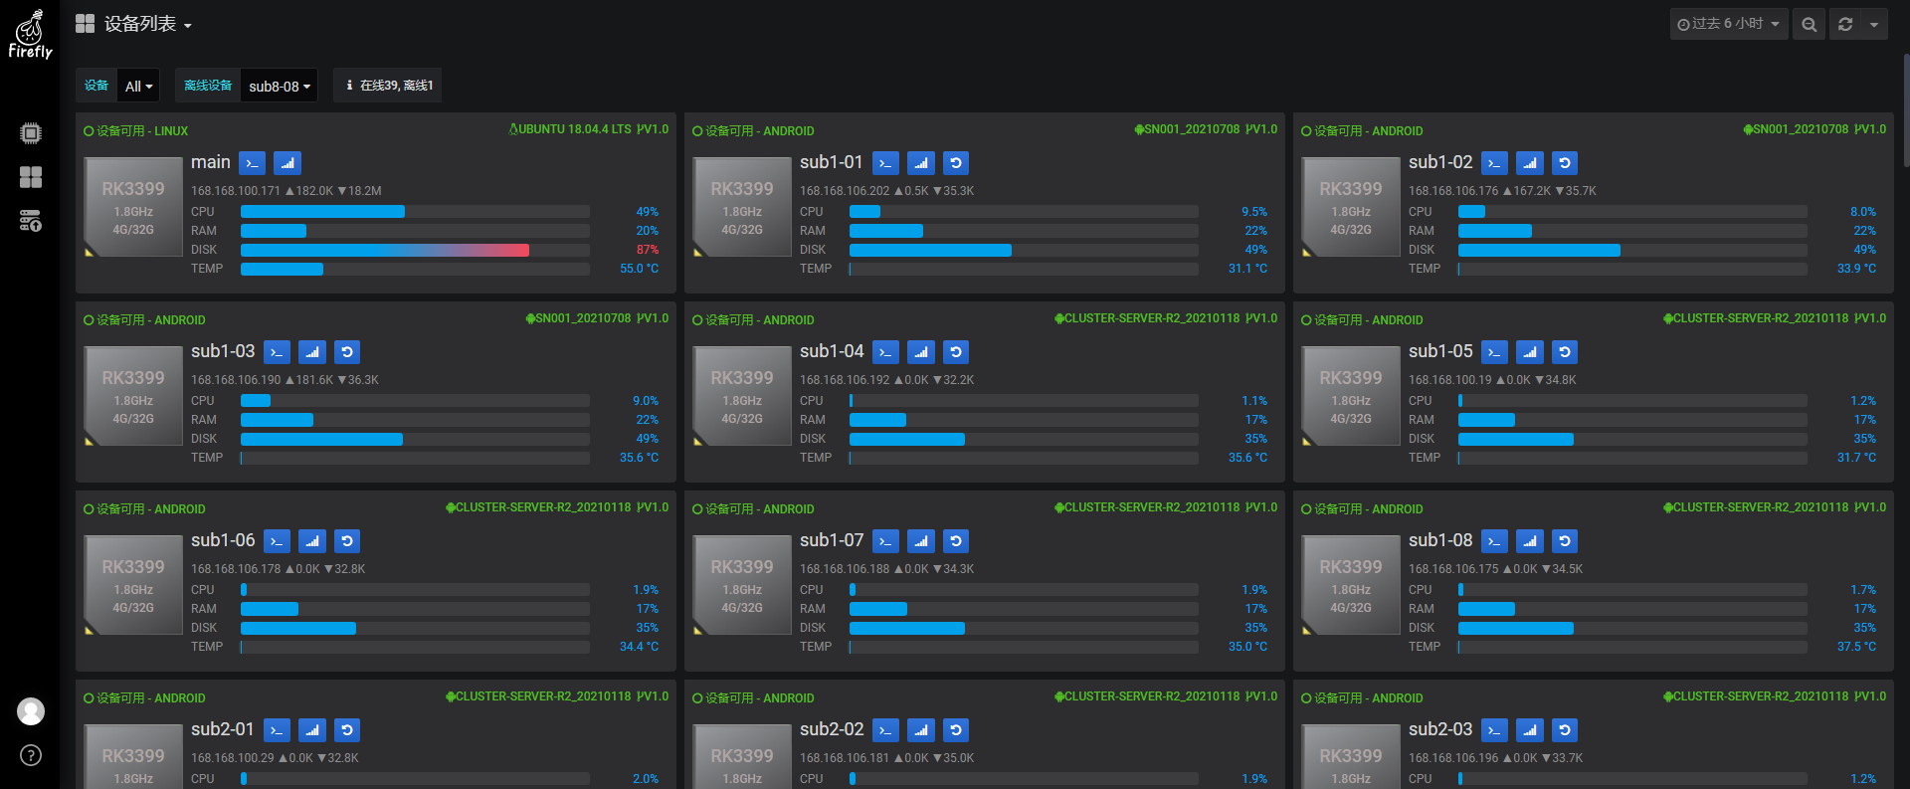Open stats chart for sub1-05

[x=1530, y=352]
